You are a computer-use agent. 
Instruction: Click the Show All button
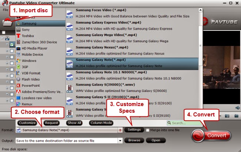click(75, 123)
